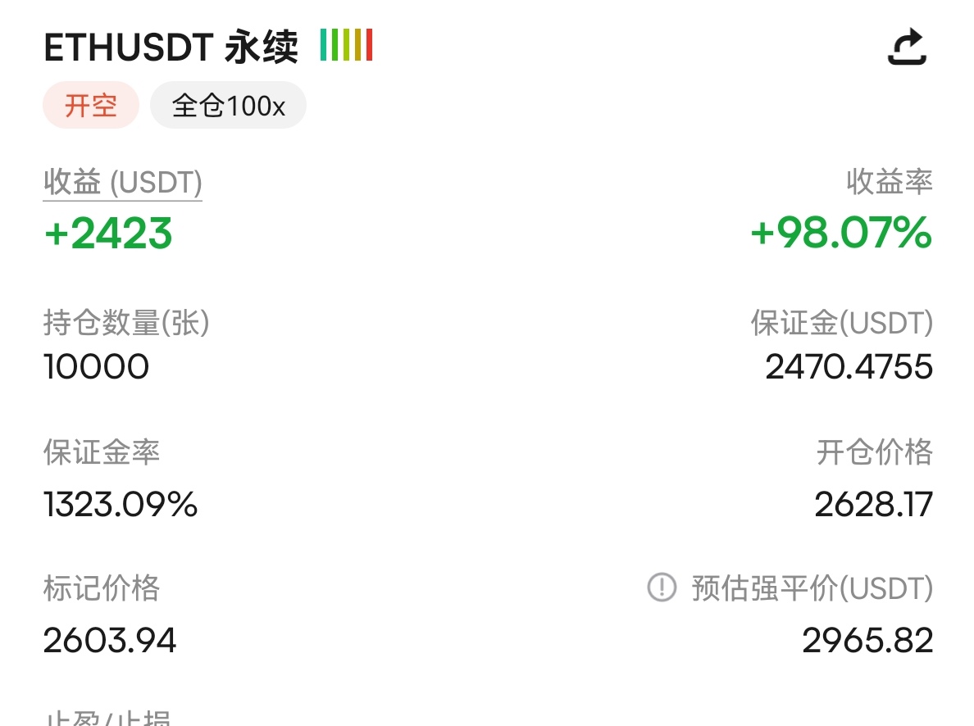Tap the share arrow icon
The width and height of the screenshot is (974, 726).
coord(907,47)
